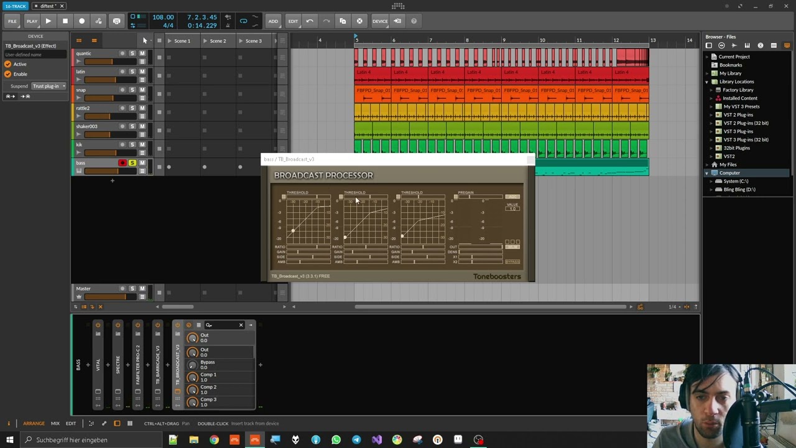Expand Installed Content folder
The image size is (796, 448).
pos(712,98)
